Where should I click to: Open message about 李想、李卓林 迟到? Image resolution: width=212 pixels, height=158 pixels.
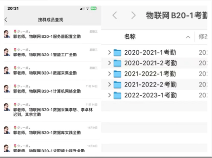52,110
